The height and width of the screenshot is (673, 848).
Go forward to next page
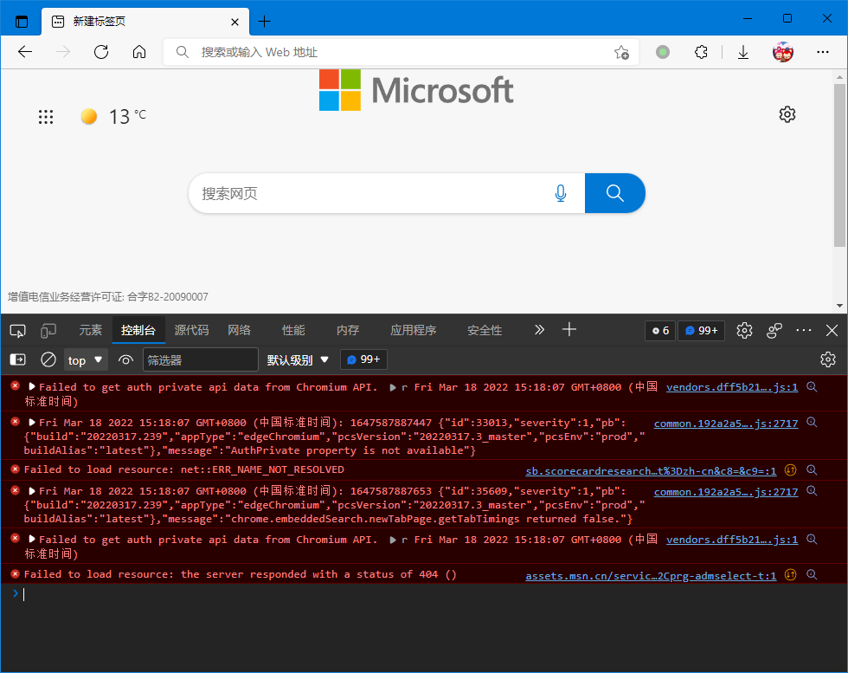[x=63, y=52]
